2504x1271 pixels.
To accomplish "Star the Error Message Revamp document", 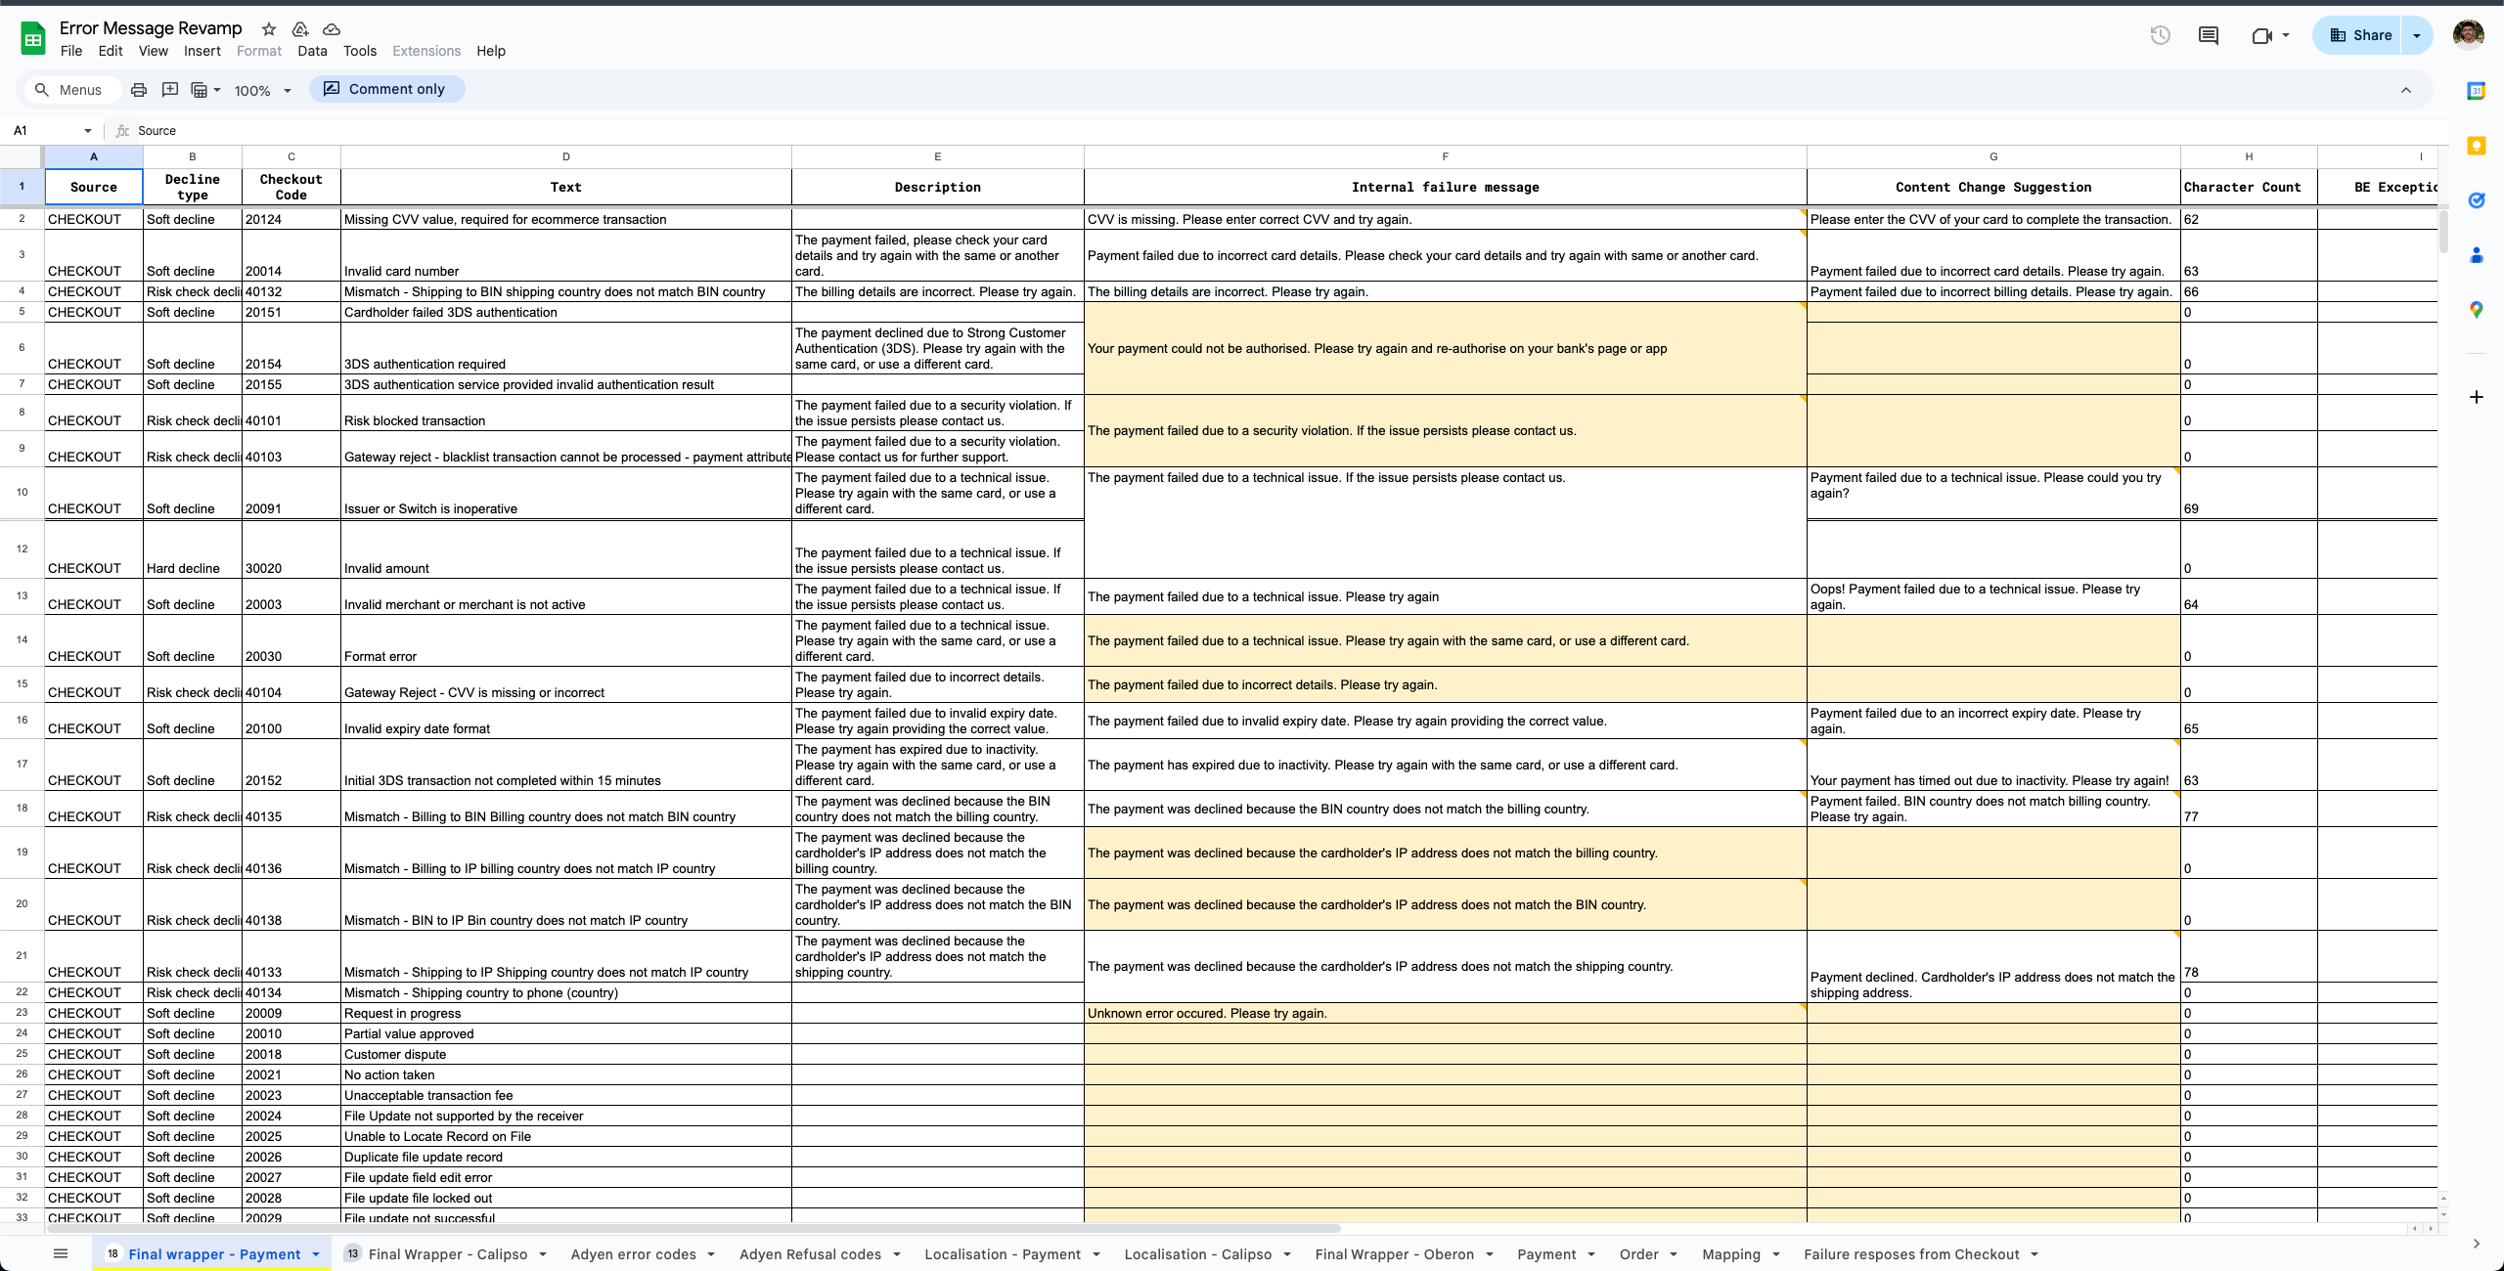I will click(x=269, y=29).
